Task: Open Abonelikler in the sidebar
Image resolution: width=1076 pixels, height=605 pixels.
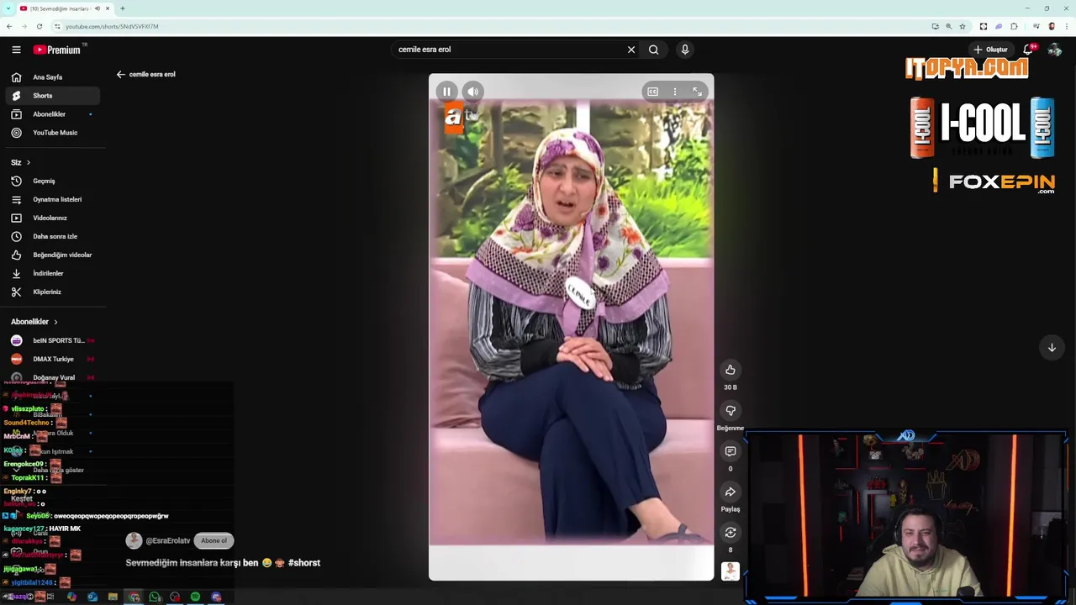Action: tap(53, 114)
